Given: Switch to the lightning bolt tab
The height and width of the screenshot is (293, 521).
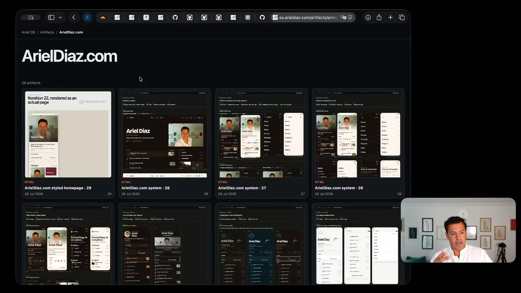Looking at the screenshot, I should [146, 18].
